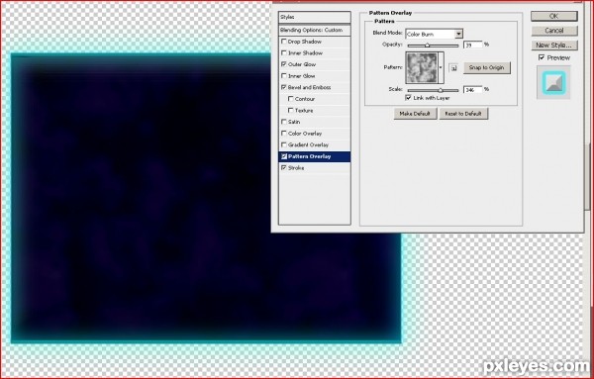This screenshot has height=379, width=594.
Task: Select the Styles row in list
Action: [x=315, y=17]
